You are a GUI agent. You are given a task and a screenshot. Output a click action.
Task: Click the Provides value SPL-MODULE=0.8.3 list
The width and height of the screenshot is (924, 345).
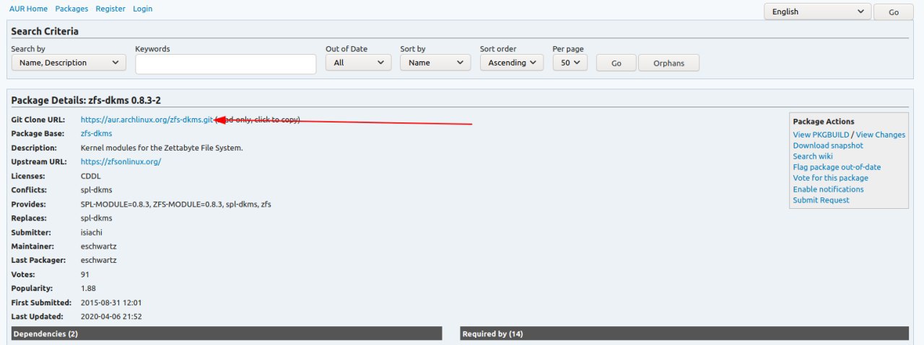click(x=176, y=204)
